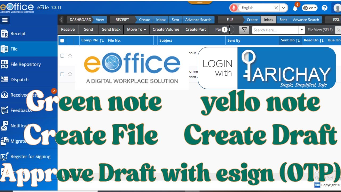Open the user profile avatar
This screenshot has width=341, height=192.
(337, 8)
